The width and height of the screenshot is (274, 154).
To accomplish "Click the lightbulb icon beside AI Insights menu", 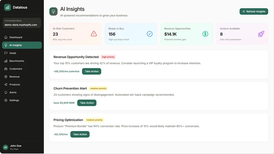I will click(6, 45).
